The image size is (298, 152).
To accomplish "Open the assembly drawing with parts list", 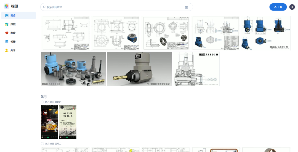I will pos(215,33).
